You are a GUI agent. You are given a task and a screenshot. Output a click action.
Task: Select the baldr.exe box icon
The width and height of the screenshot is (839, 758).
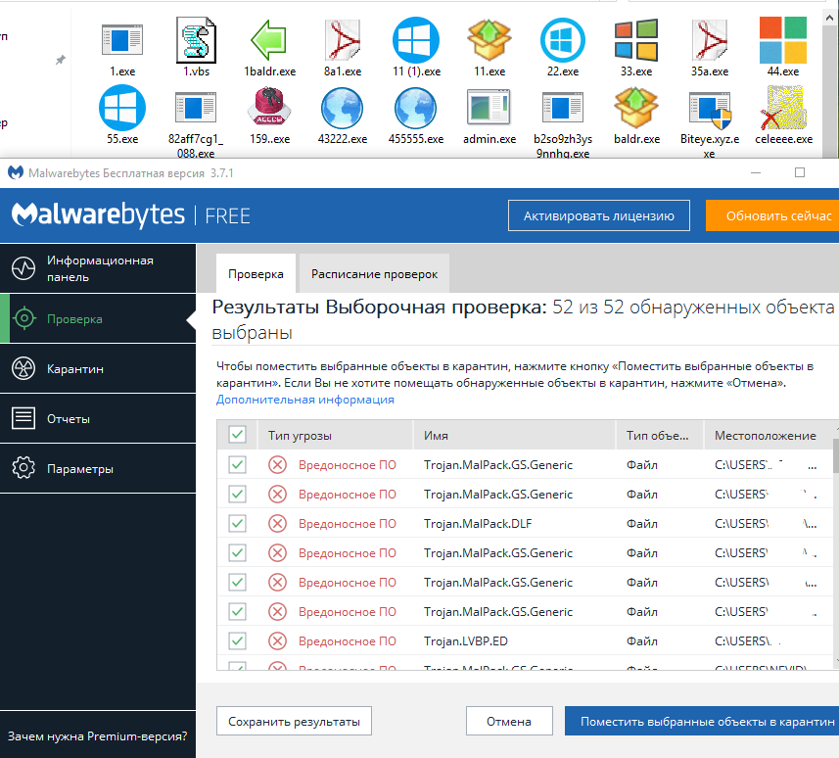pyautogui.click(x=636, y=108)
